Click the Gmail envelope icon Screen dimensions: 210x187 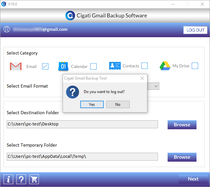(16, 66)
